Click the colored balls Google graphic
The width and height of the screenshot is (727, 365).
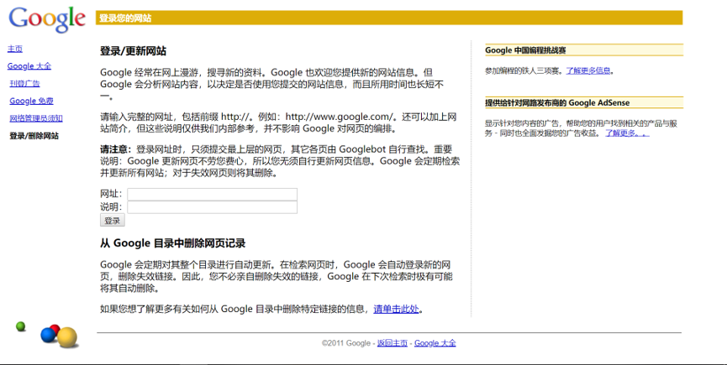47,335
